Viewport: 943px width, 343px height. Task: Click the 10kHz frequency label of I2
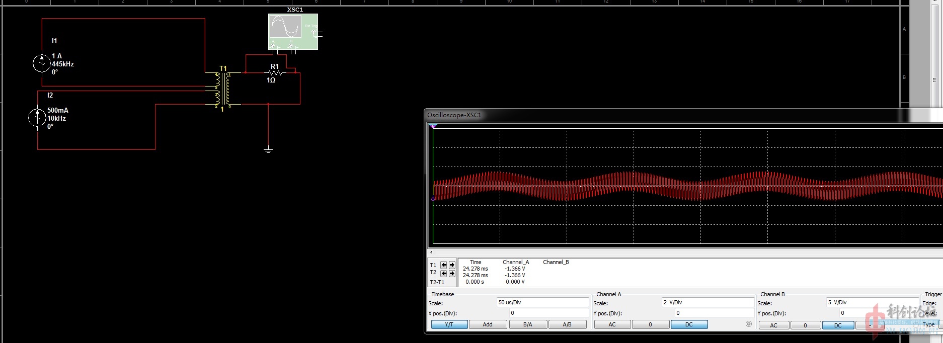coord(56,118)
